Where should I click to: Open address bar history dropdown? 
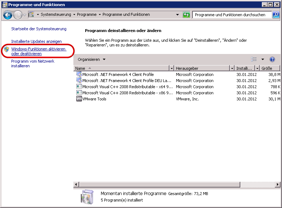point(177,14)
